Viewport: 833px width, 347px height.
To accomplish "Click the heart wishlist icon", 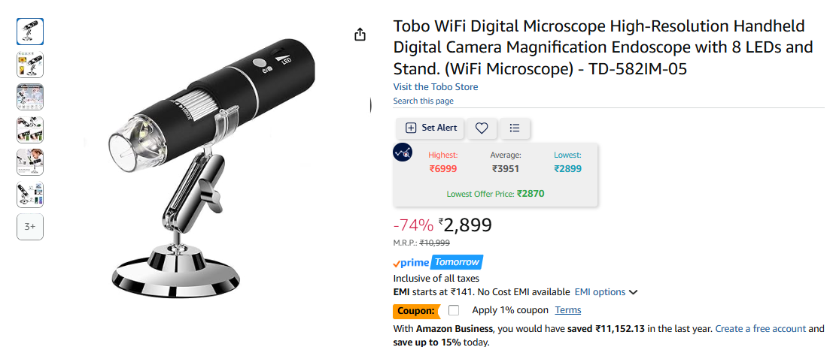I will pyautogui.click(x=482, y=128).
